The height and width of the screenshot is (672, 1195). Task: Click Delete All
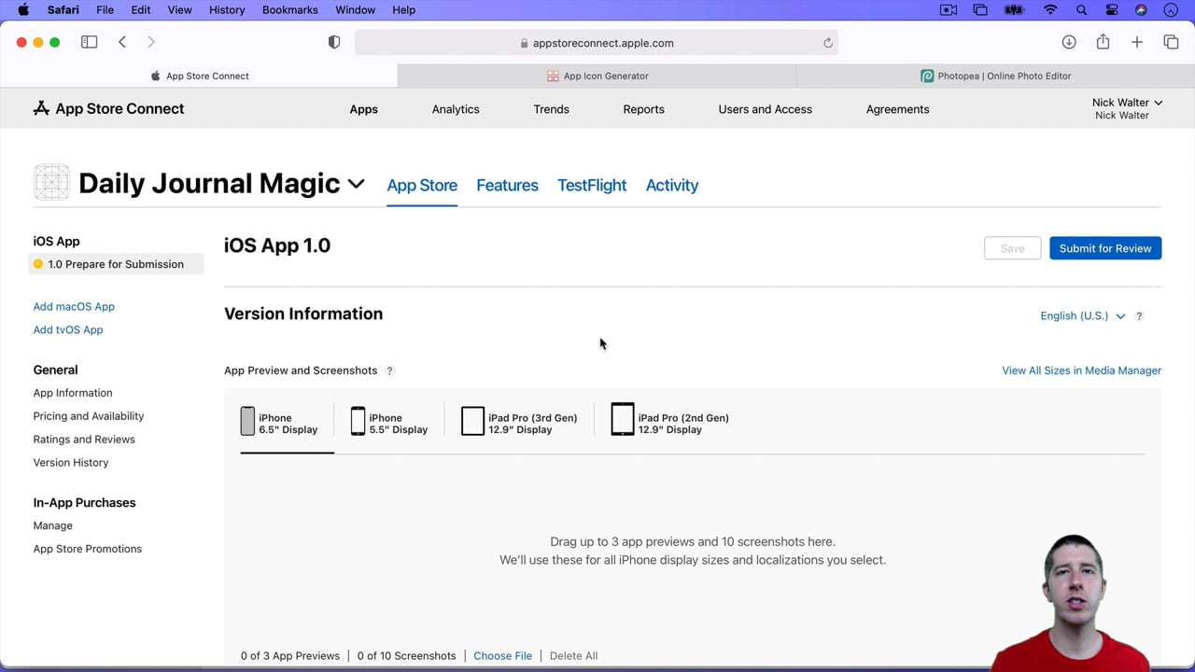coord(573,656)
